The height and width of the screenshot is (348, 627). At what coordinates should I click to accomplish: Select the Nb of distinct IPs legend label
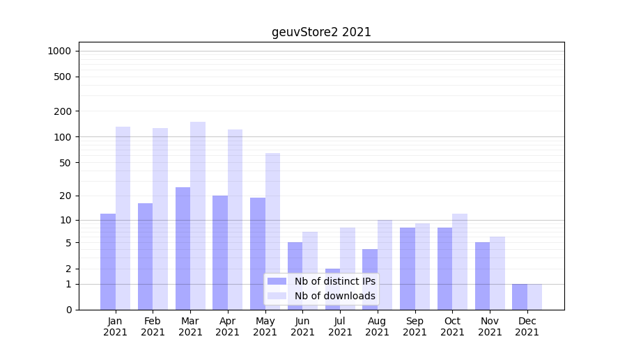click(334, 281)
